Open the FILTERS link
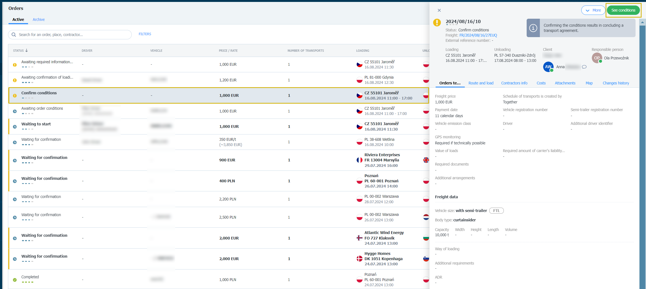This screenshot has height=289, width=646. click(145, 34)
